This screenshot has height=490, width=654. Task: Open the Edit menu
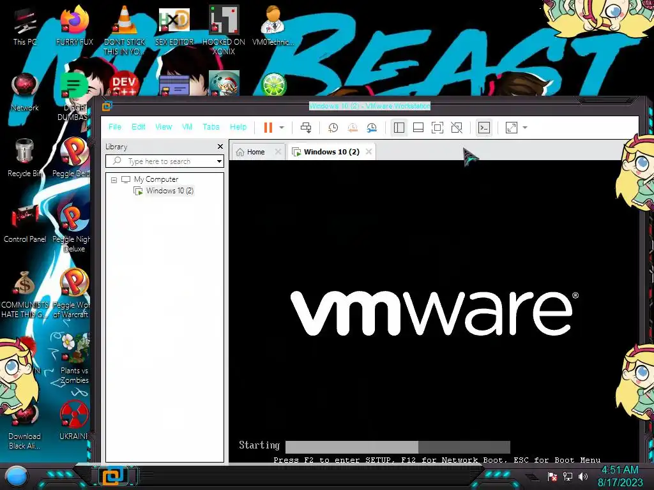click(139, 127)
